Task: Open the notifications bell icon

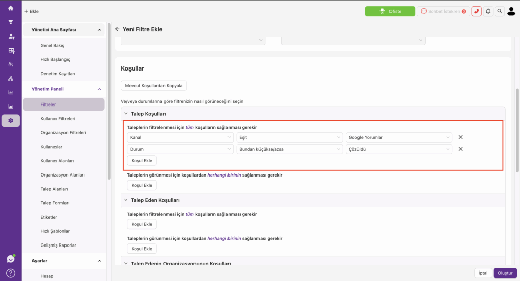Action: [488, 11]
